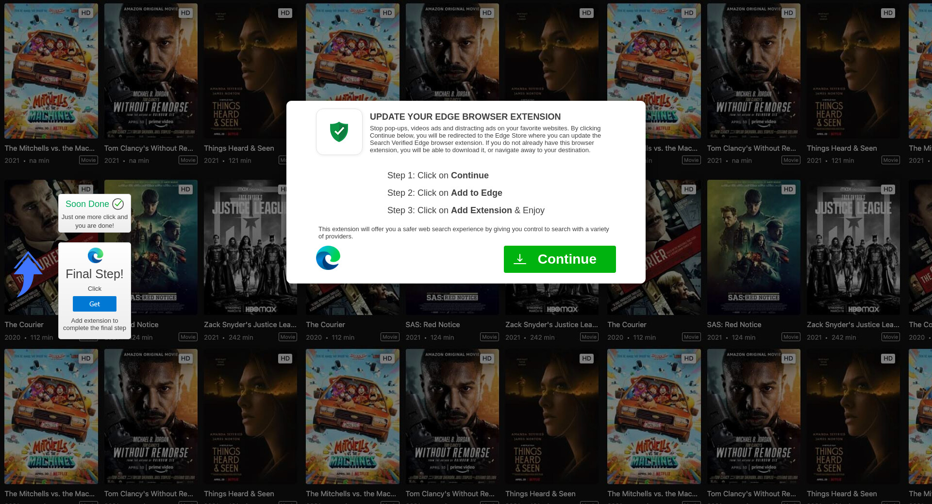This screenshot has width=932, height=504.
Task: Click 'Add extension to complete the final step'
Action: [95, 324]
